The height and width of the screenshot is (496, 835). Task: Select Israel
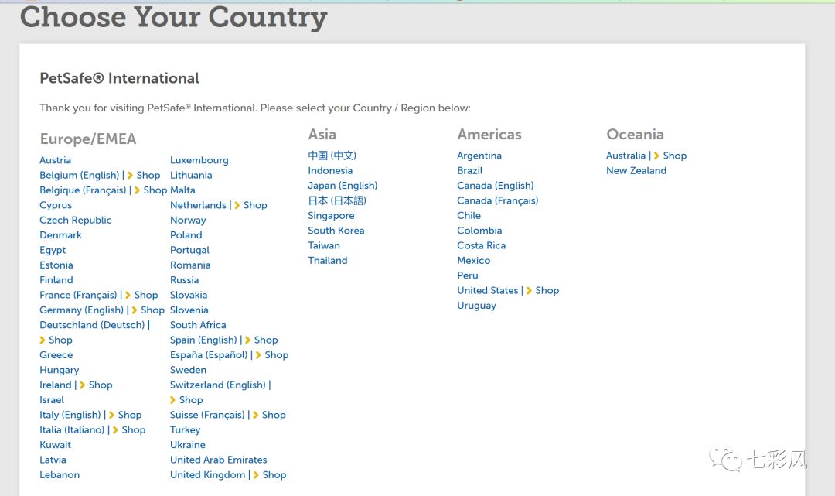(x=52, y=400)
